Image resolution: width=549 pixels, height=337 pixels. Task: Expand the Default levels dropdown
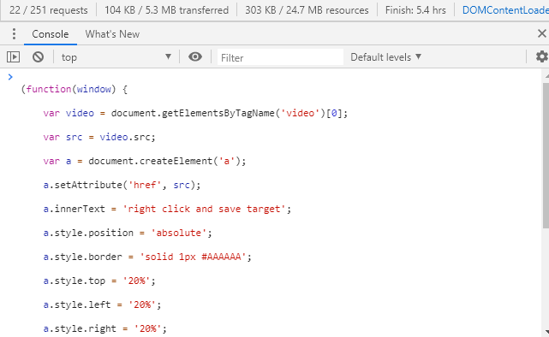pyautogui.click(x=385, y=57)
